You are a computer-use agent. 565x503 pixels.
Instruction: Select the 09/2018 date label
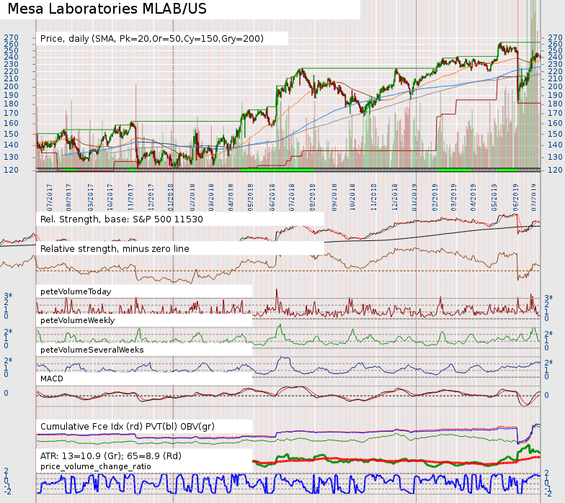(334, 197)
